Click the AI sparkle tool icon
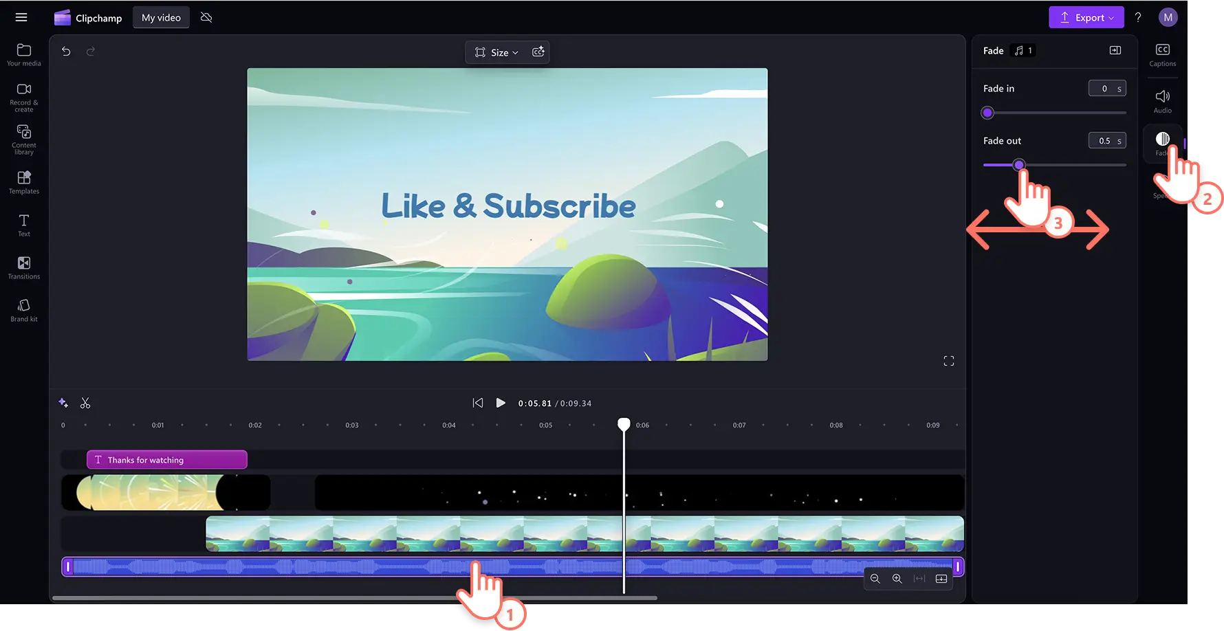Viewport: 1224px width, 631px height. [x=63, y=403]
